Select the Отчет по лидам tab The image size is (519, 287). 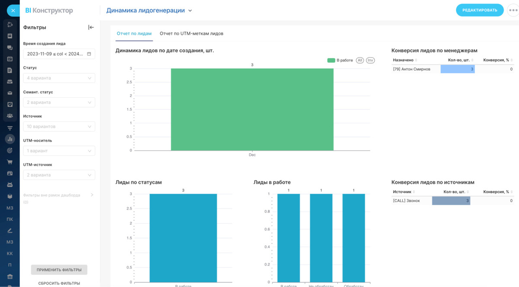[x=134, y=33]
